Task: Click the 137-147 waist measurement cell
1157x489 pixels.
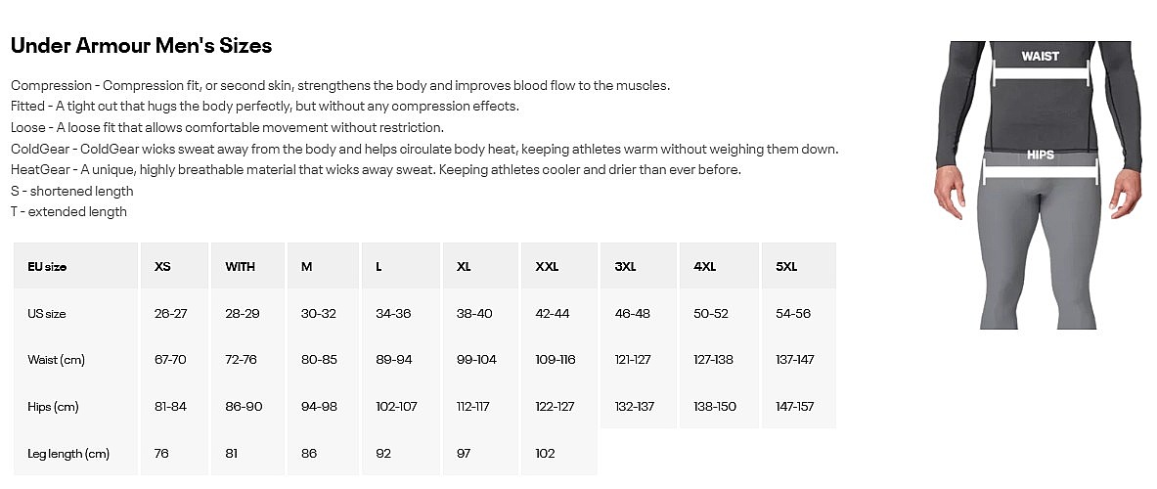Action: click(x=794, y=359)
